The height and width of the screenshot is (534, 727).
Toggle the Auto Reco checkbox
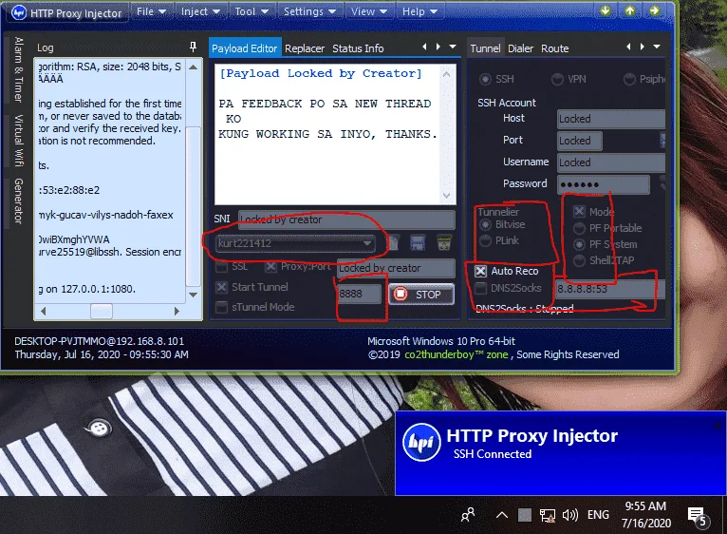point(481,271)
